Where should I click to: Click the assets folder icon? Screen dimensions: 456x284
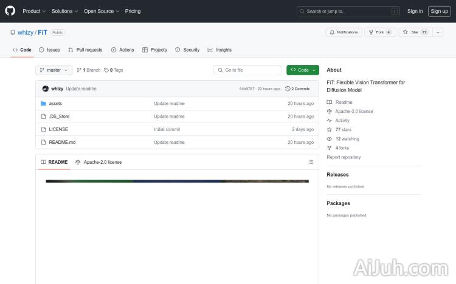[43, 104]
